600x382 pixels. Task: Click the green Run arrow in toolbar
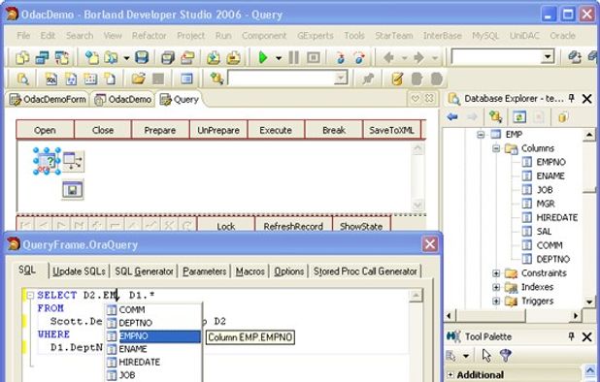(263, 57)
